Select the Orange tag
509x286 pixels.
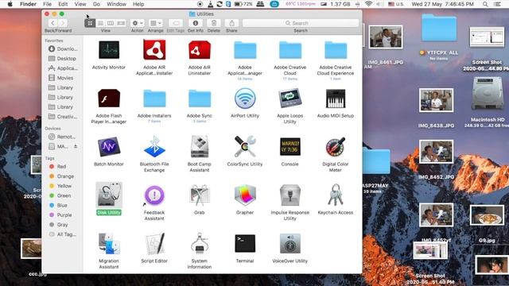tap(63, 176)
